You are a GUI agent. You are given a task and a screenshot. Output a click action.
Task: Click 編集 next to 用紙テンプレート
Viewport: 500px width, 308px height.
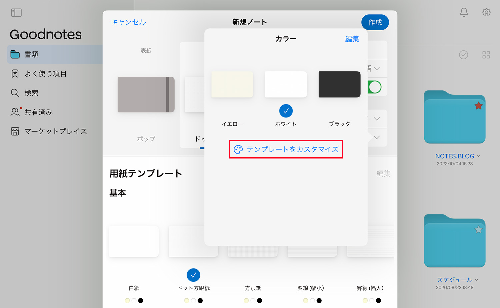pyautogui.click(x=383, y=173)
